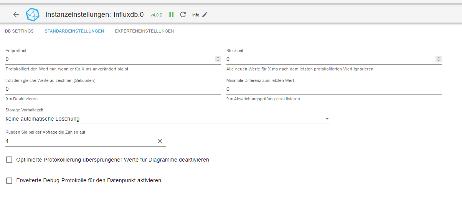Click the Entprellzeit number spinner

pos(218,59)
